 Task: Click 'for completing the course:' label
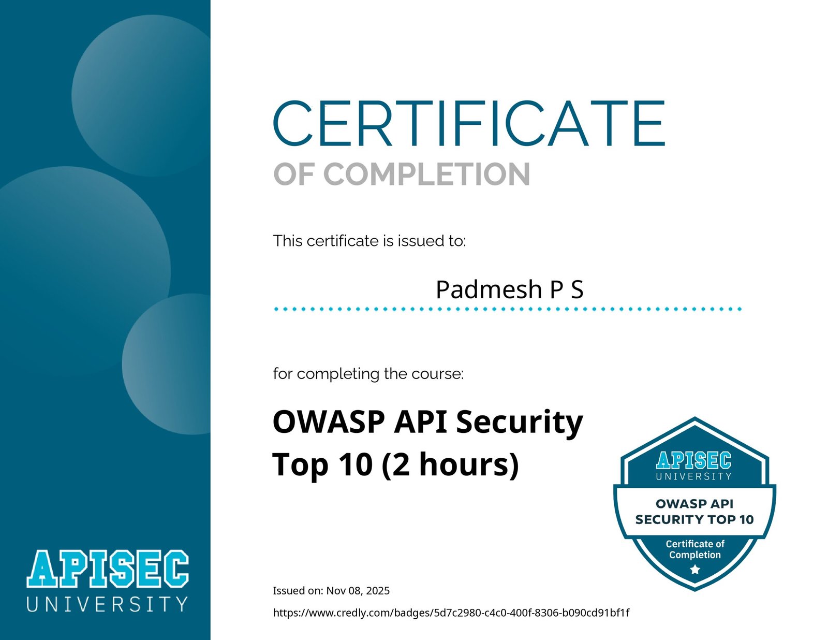(x=368, y=374)
